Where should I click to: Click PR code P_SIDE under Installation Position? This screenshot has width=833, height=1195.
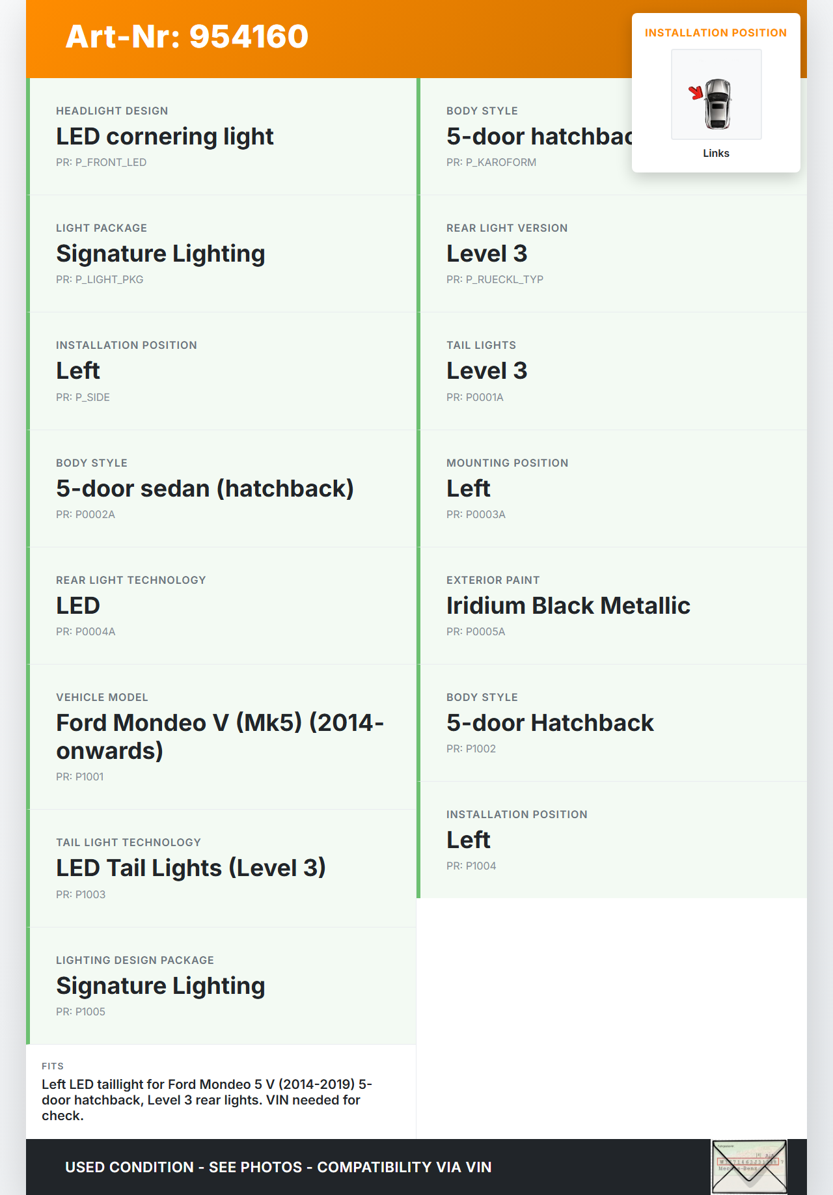83,397
